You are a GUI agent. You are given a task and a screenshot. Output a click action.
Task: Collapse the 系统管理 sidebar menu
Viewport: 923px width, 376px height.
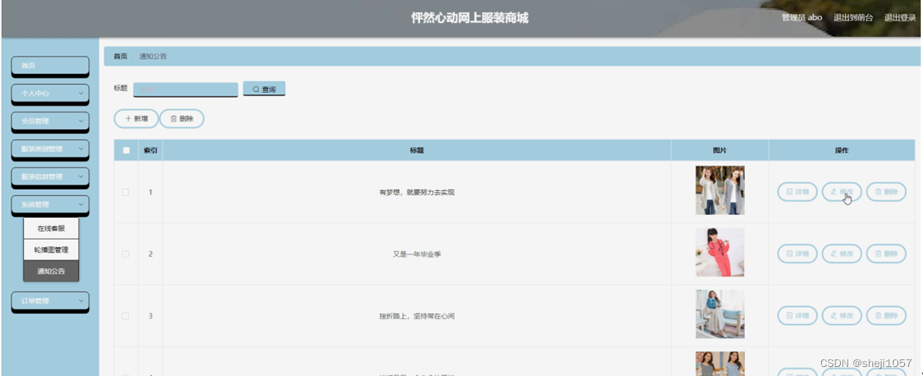[x=50, y=205]
